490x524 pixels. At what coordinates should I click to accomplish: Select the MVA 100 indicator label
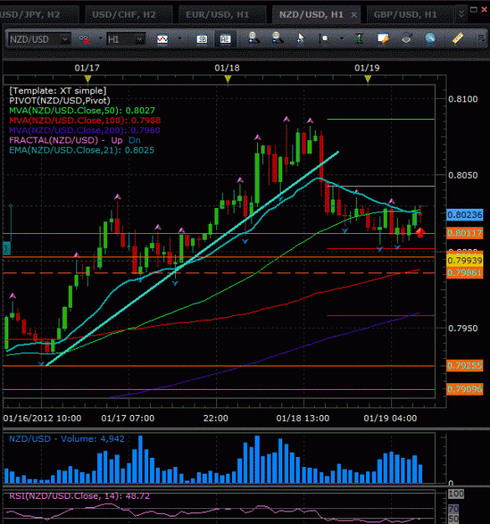click(x=85, y=121)
